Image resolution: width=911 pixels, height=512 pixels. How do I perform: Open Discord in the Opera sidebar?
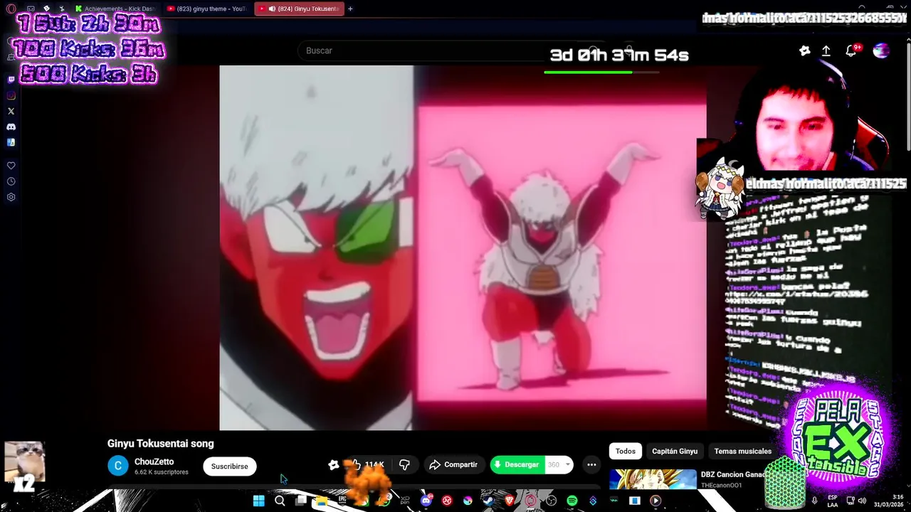pyautogui.click(x=11, y=127)
